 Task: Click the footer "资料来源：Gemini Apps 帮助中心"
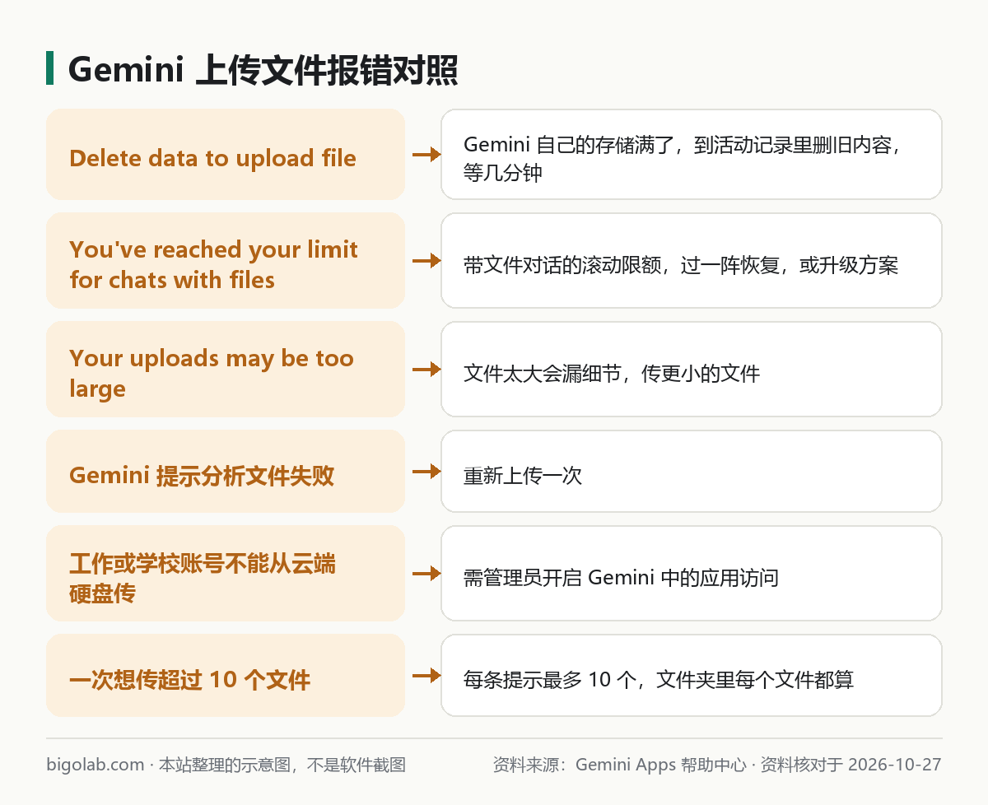(619, 765)
